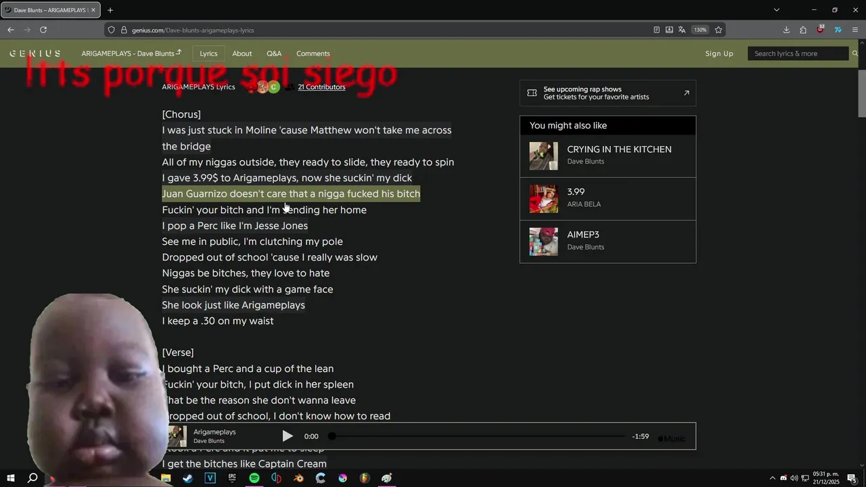
Task: Bookmark this page with the star icon
Action: pos(719,30)
